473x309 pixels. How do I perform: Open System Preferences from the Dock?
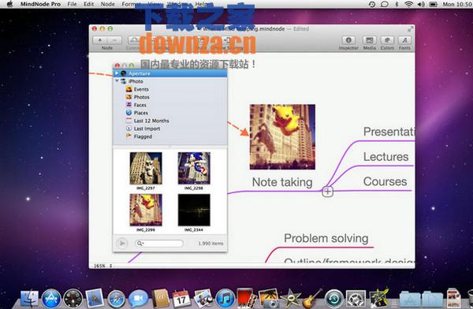(356, 298)
